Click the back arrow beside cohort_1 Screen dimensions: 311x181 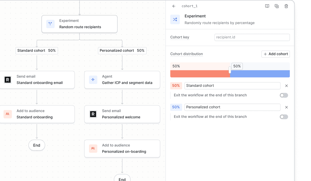[174, 6]
